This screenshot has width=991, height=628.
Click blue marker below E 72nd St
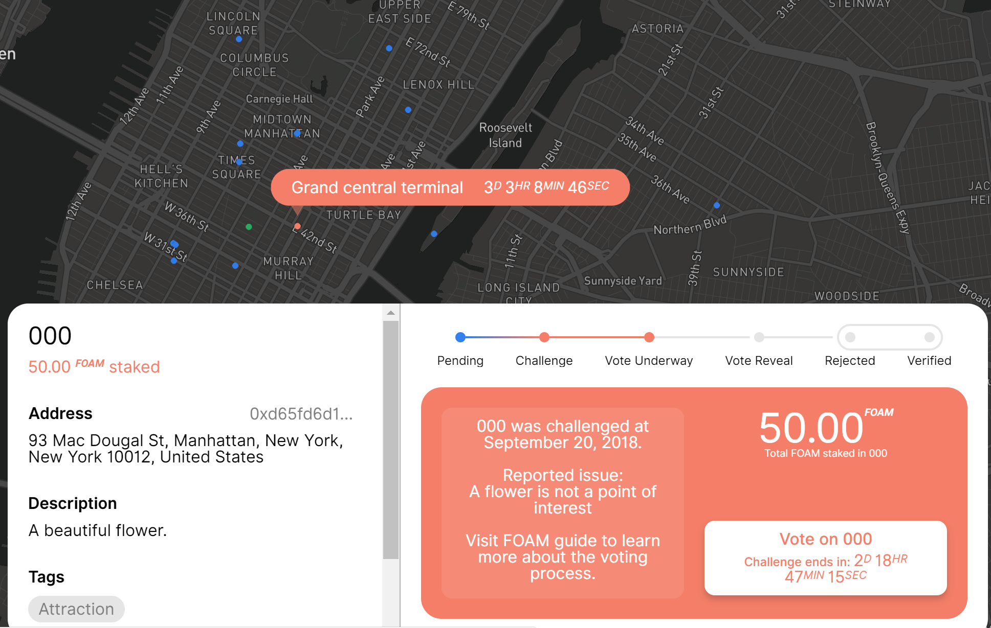pyautogui.click(x=389, y=49)
